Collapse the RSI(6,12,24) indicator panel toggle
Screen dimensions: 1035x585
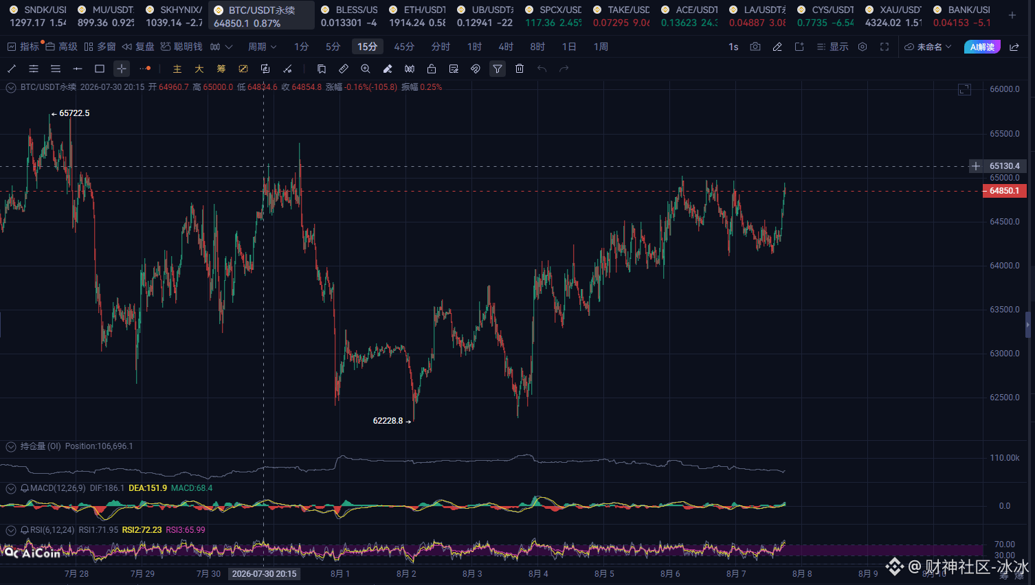pos(11,530)
